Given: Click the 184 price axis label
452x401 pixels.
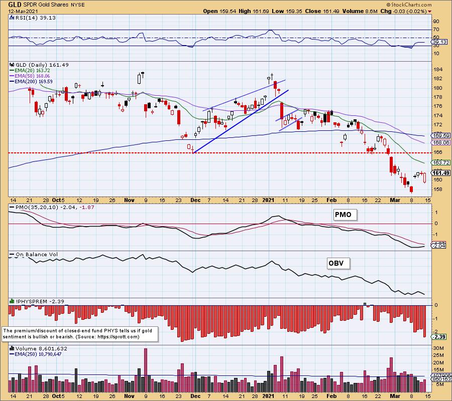Looking at the screenshot, I should (x=438, y=70).
